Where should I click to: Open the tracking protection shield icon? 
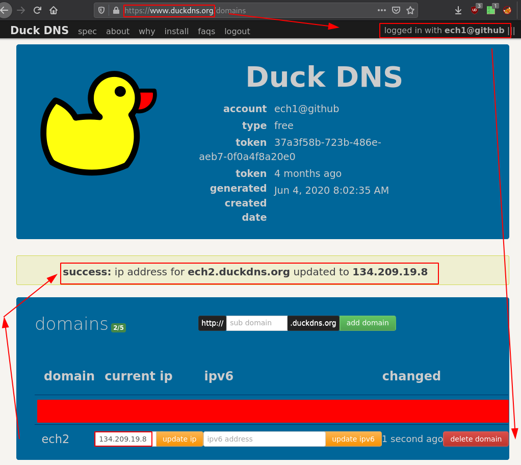click(x=101, y=11)
